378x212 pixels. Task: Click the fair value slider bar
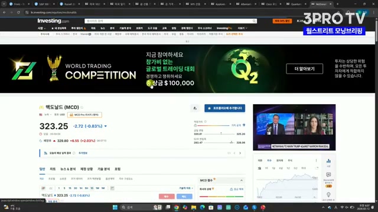(x=214, y=125)
